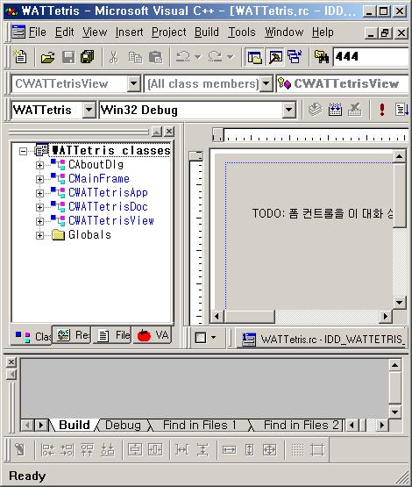Toggle the Output window icon
The width and height of the screenshot is (412, 487).
coord(275,57)
